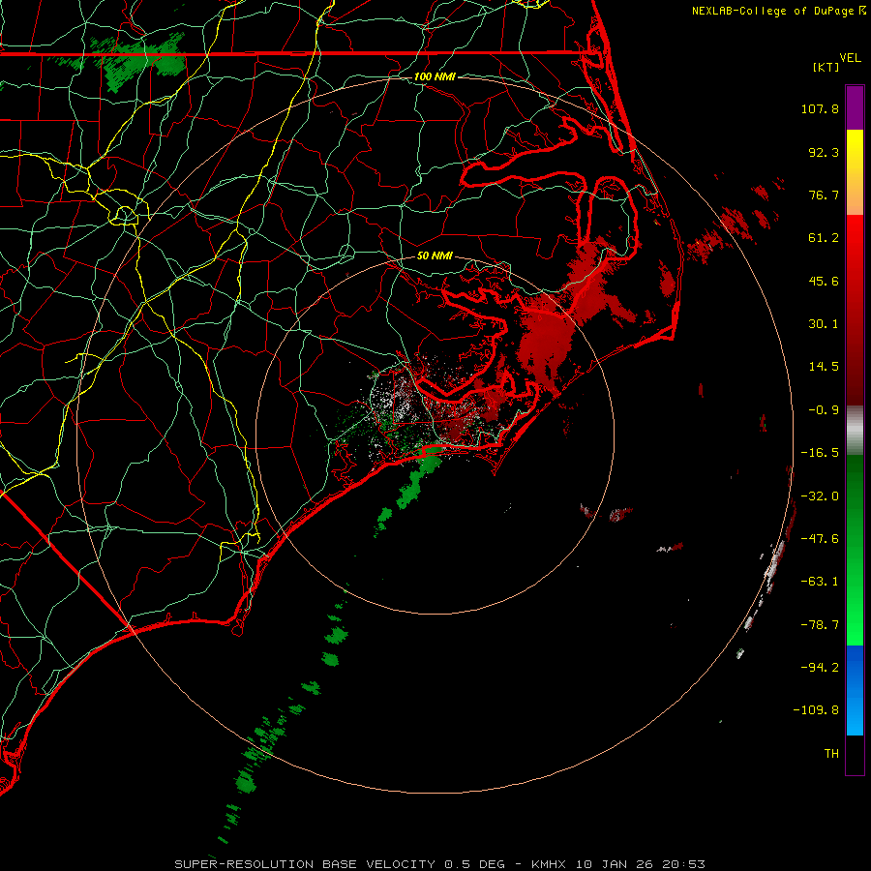Viewport: 871px width, 871px height.
Task: Click the [KT] units label
Action: pos(826,67)
